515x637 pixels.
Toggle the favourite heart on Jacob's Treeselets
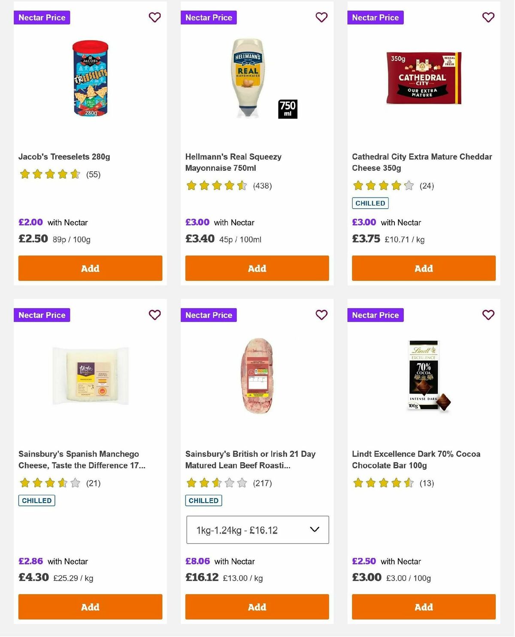[x=154, y=17]
